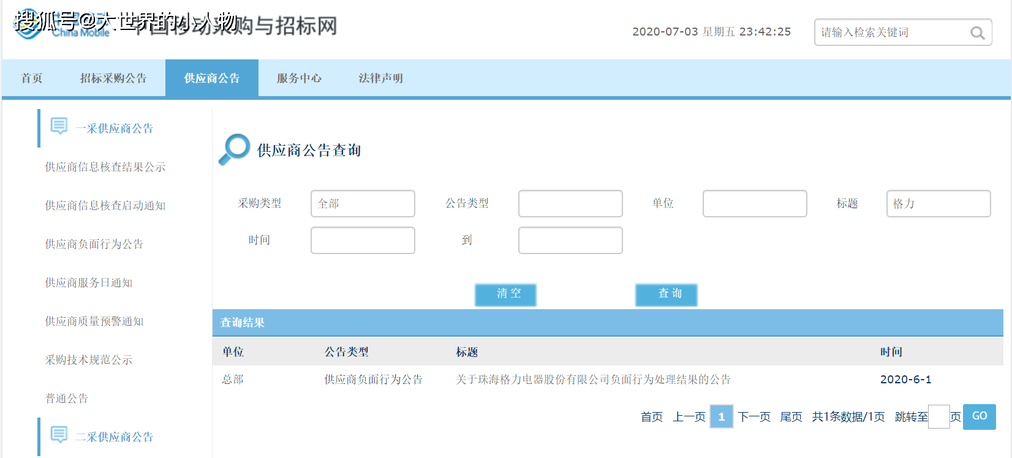Click the 一采供应商公告 message icon
The image size is (1012, 458).
(x=59, y=126)
